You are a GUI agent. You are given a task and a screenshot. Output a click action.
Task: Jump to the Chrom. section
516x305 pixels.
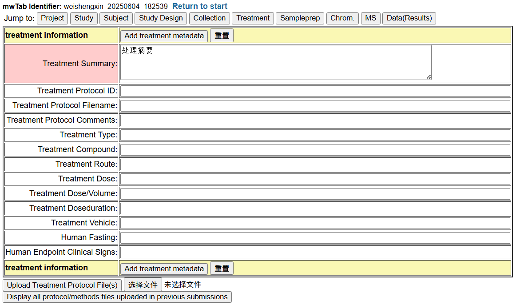point(342,18)
